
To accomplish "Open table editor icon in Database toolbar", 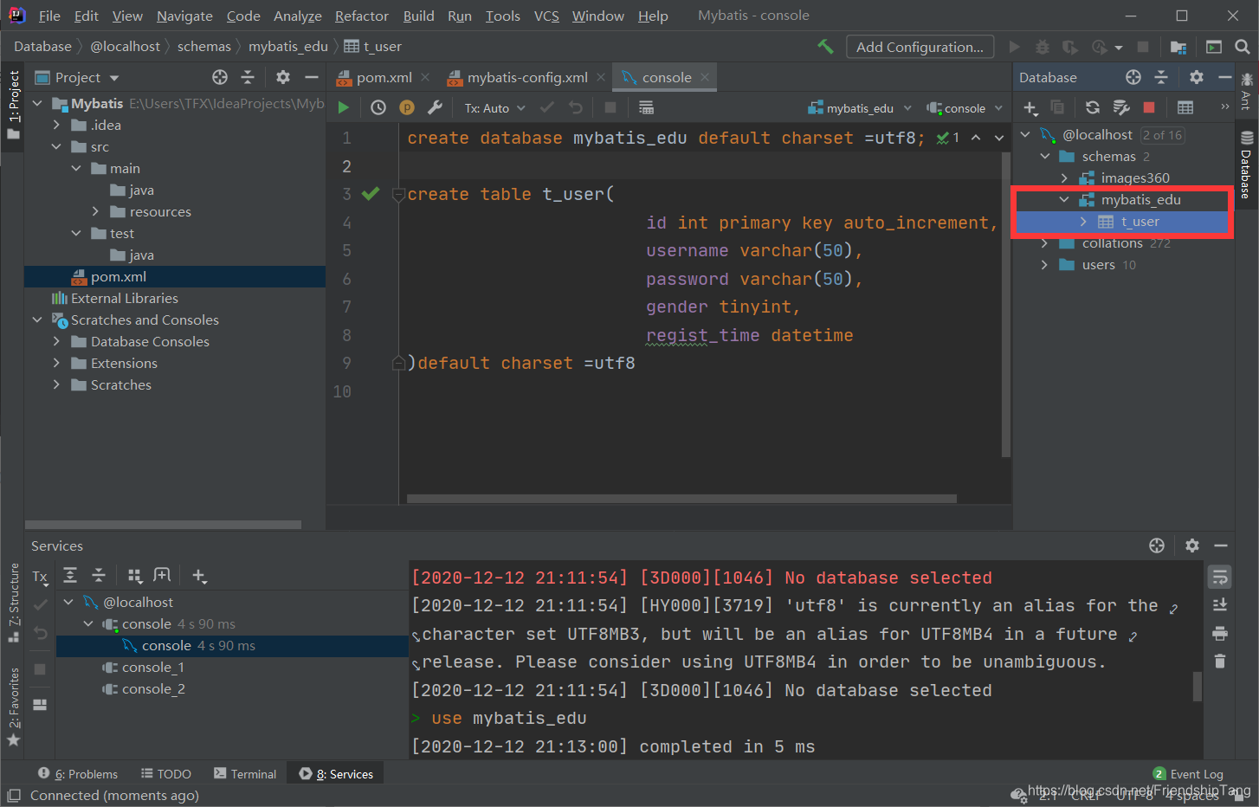I will (x=1185, y=107).
